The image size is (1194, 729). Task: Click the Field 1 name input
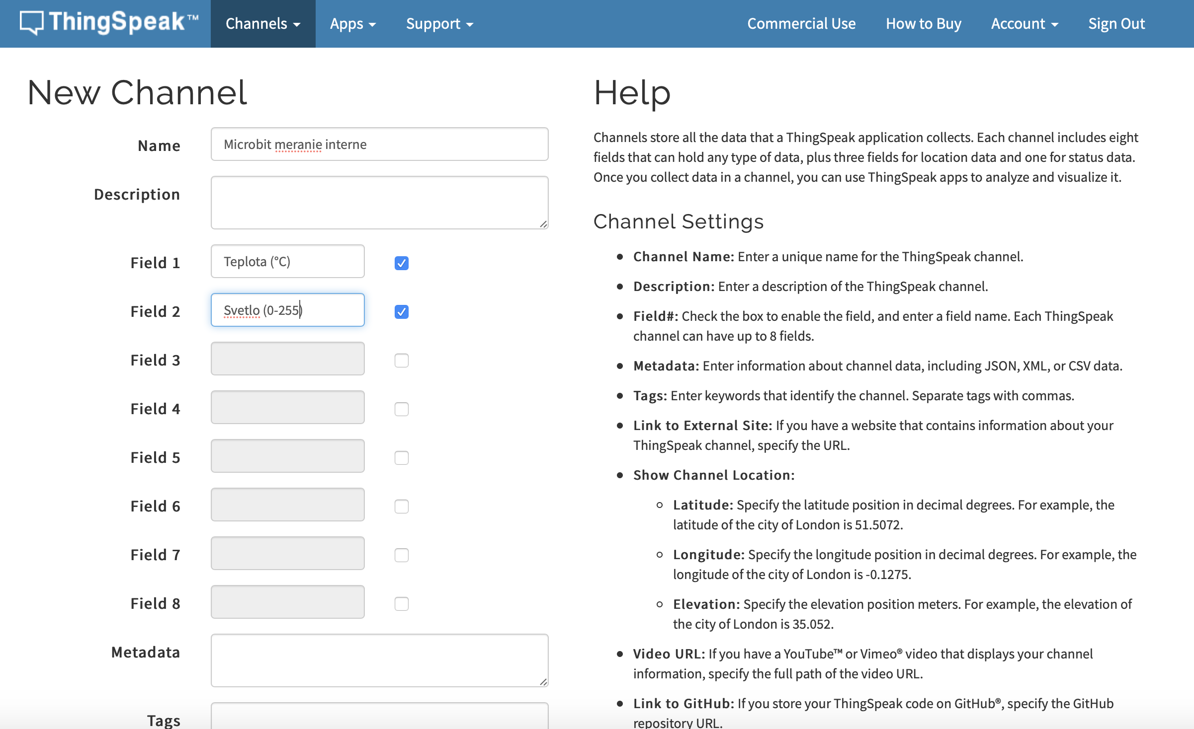[x=287, y=261]
